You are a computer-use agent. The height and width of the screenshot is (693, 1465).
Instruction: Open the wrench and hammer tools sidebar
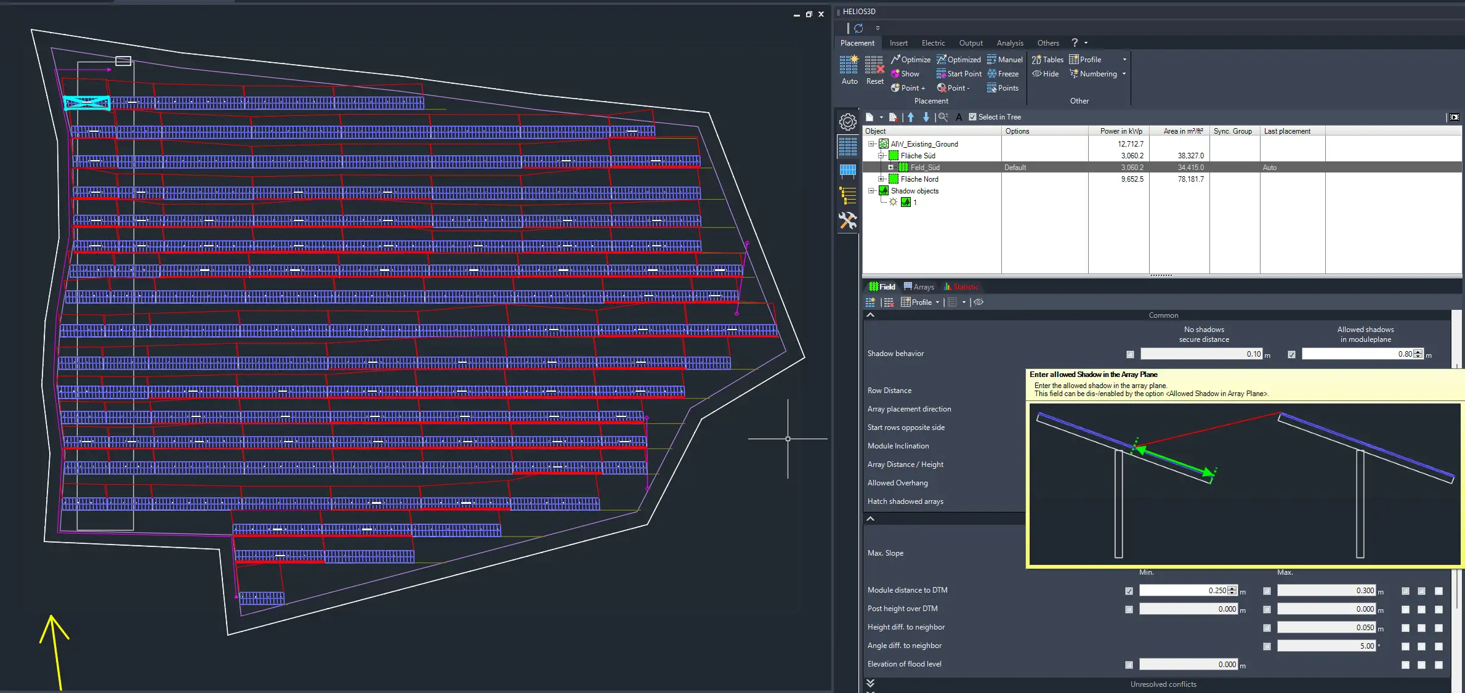tap(848, 221)
